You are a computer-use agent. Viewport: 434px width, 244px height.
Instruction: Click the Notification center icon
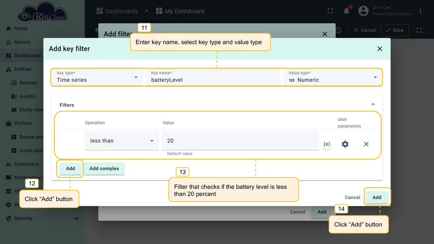pos(9,177)
